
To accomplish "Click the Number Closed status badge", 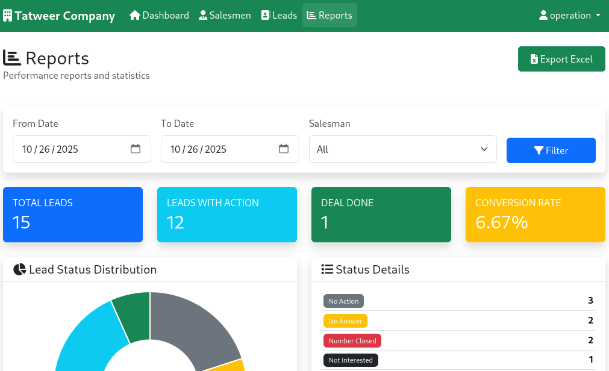I will [x=352, y=340].
